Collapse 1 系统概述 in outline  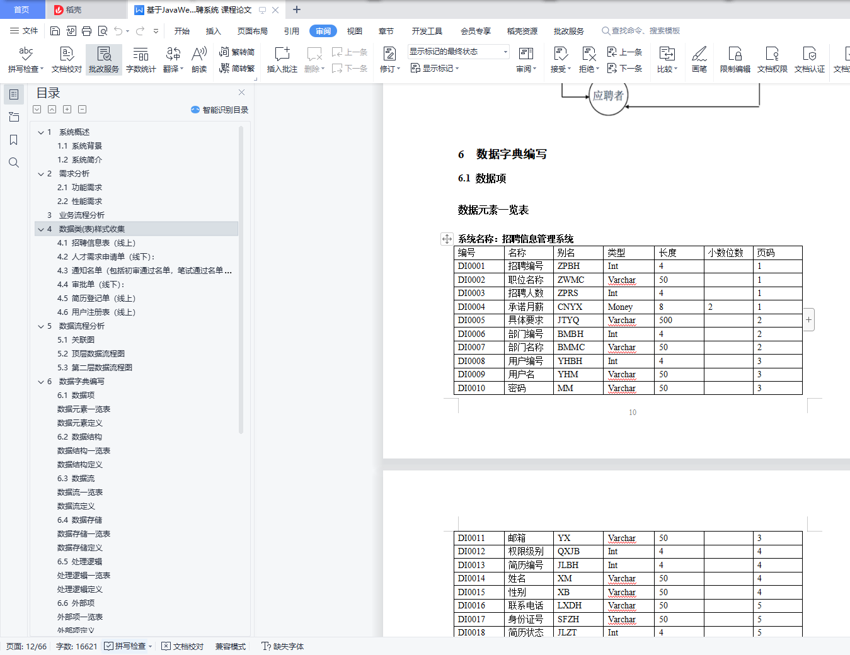point(41,132)
